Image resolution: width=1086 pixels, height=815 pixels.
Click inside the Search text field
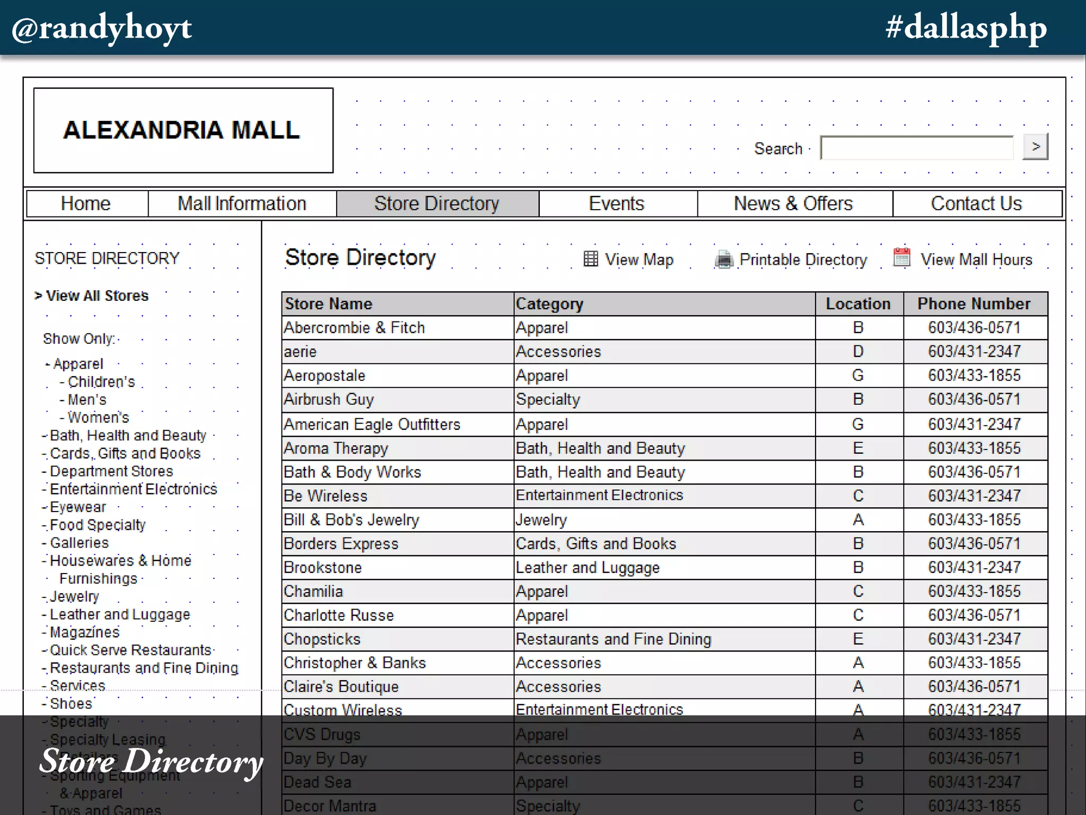click(916, 148)
